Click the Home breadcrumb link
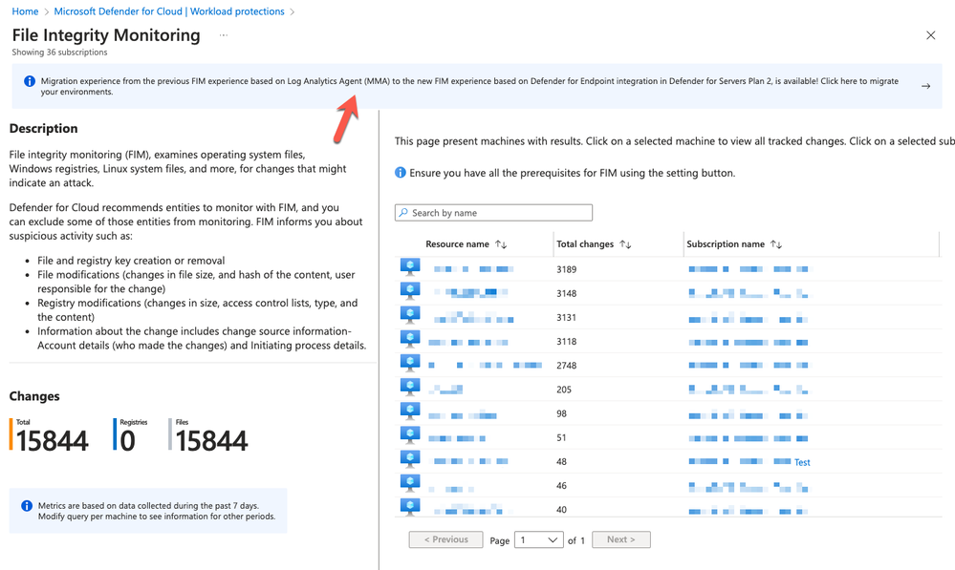This screenshot has height=570, width=955. 23,11
